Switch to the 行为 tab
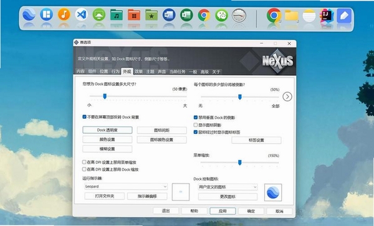The width and height of the screenshot is (374, 226). tap(115, 71)
